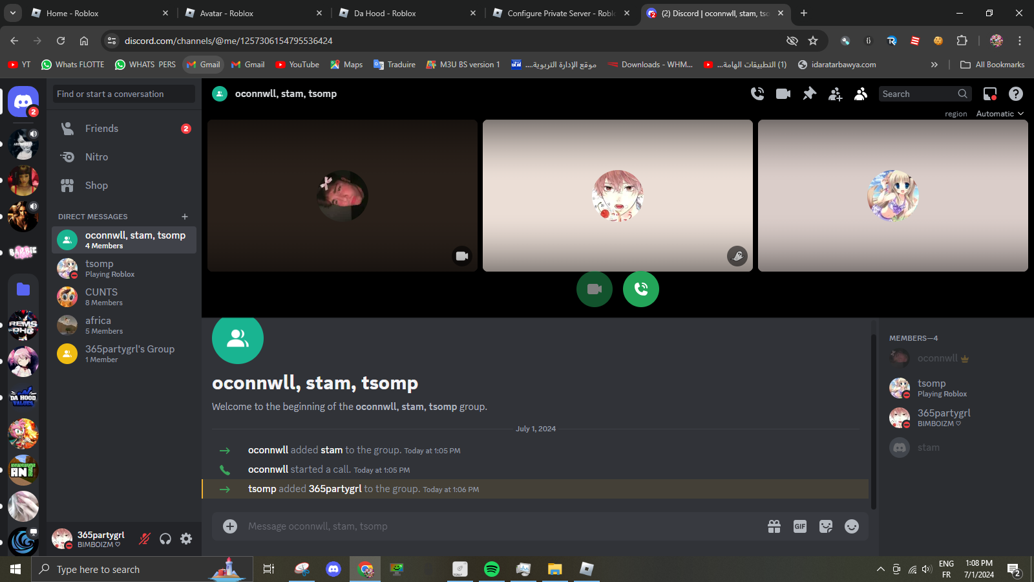Switch to Home - Roblox tab
The width and height of the screenshot is (1034, 582).
(100, 13)
